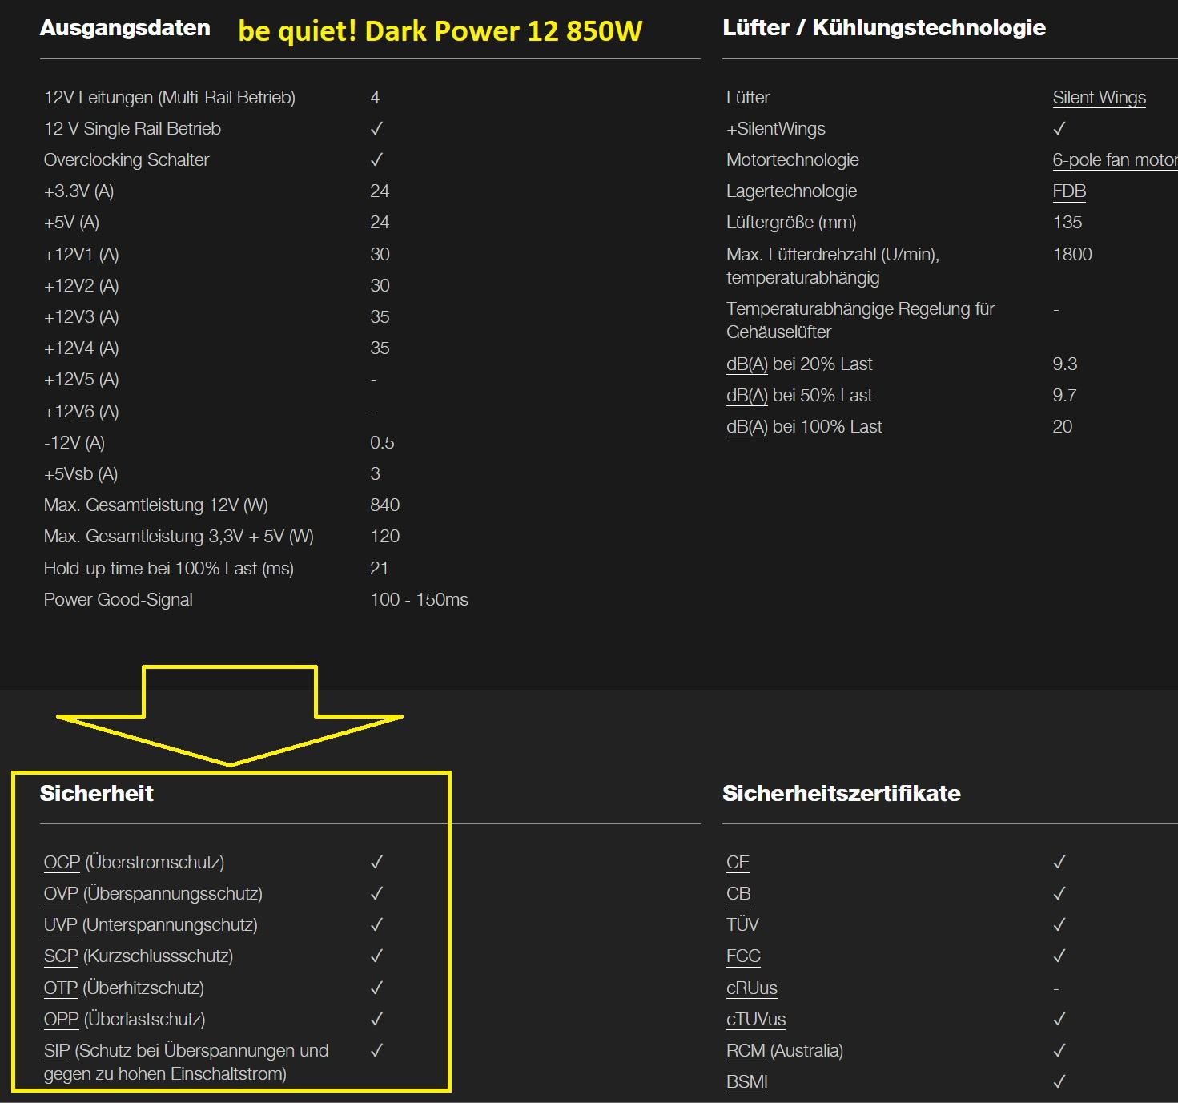This screenshot has height=1103, width=1178.
Task: Open the OCP glossary link
Action: point(62,863)
